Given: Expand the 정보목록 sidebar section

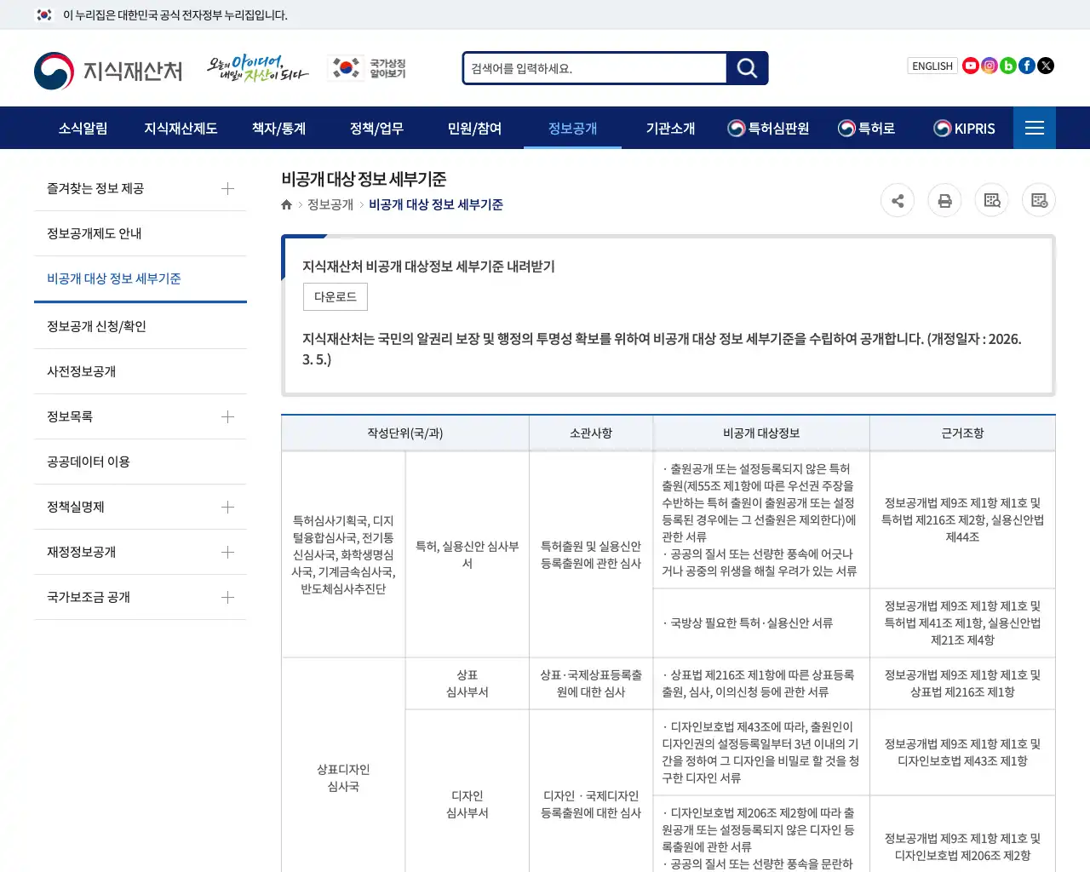Looking at the screenshot, I should pyautogui.click(x=227, y=416).
